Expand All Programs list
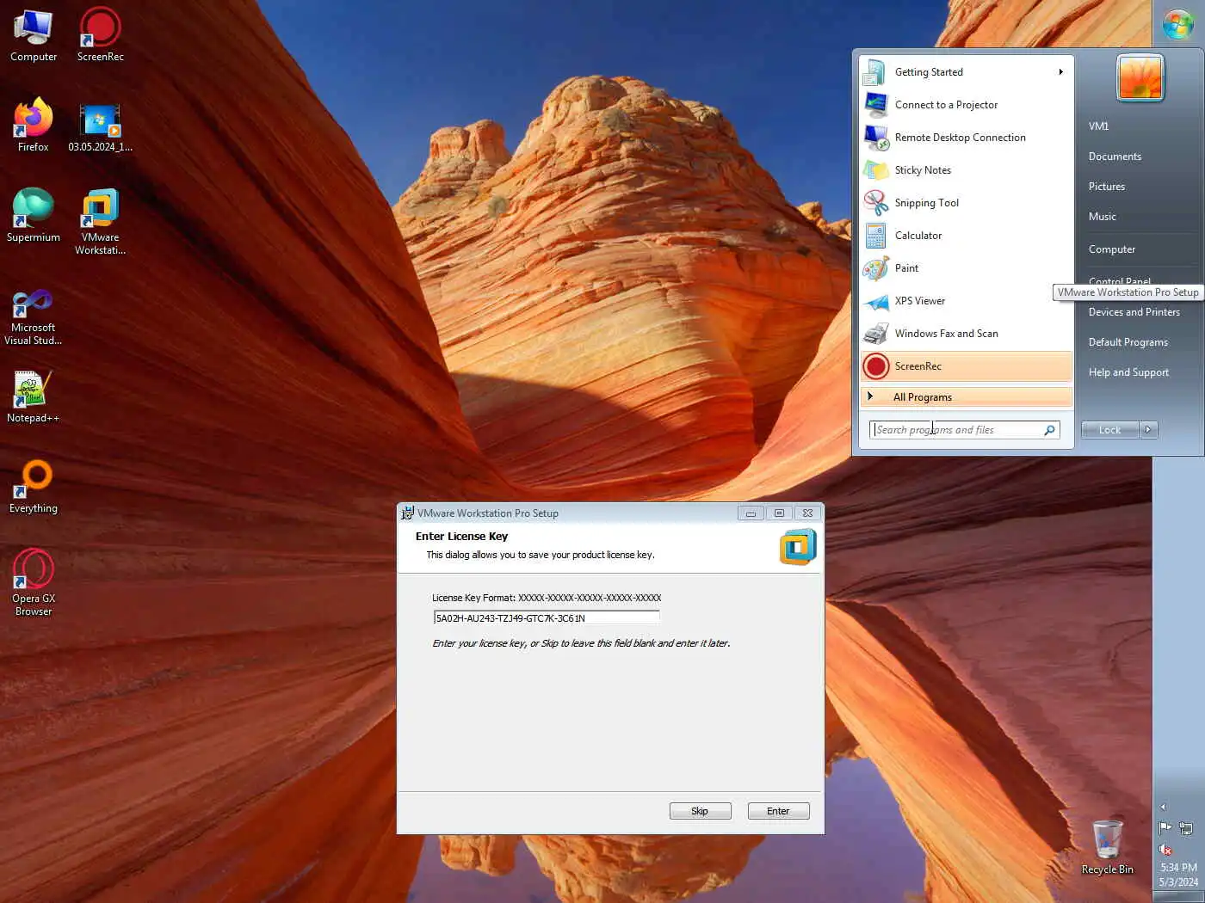Screen dimensions: 1205x903 [966, 397]
